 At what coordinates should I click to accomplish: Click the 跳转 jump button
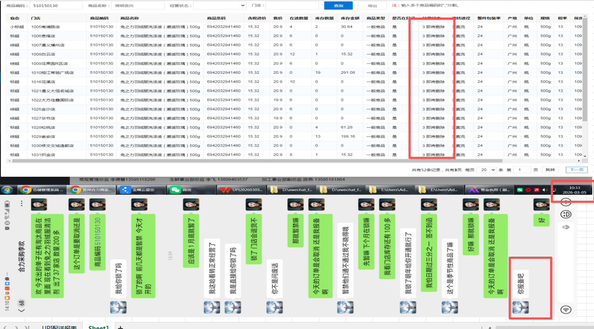(x=550, y=170)
